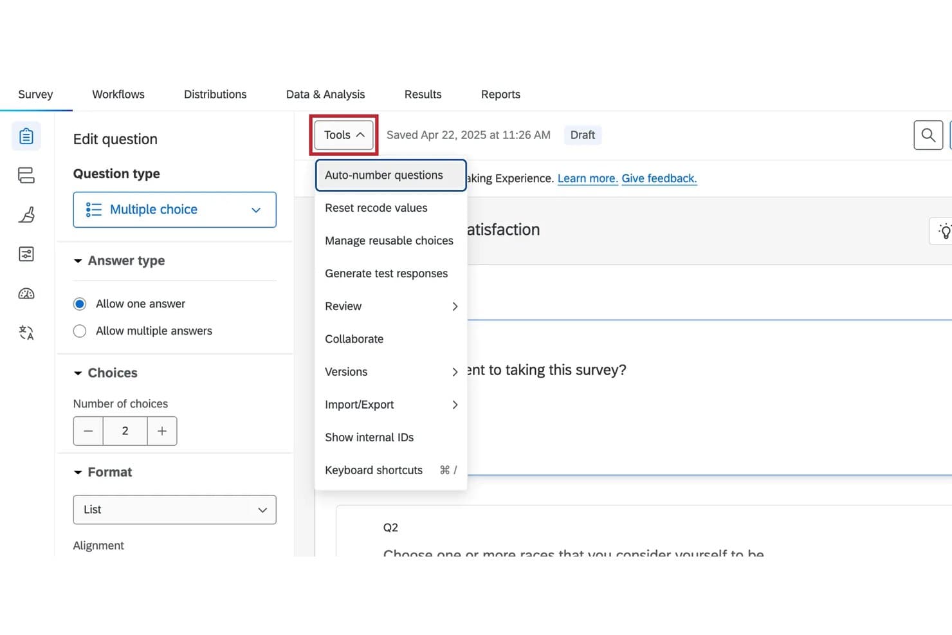Follow the Give feedback link
The width and height of the screenshot is (952, 635).
coord(659,178)
